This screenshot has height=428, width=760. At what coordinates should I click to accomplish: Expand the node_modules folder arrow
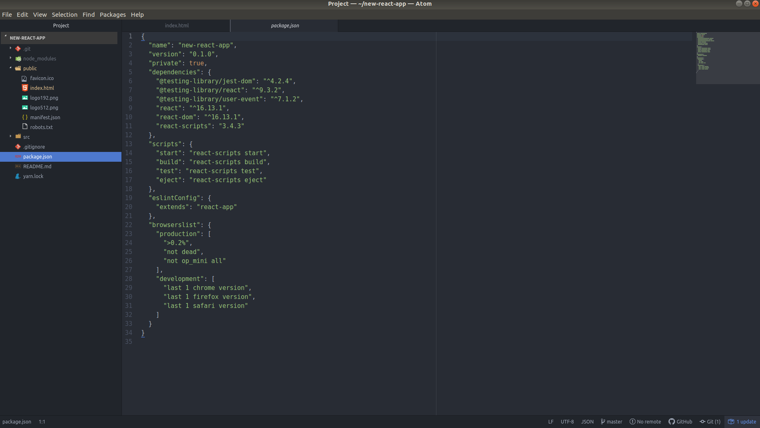pos(11,58)
